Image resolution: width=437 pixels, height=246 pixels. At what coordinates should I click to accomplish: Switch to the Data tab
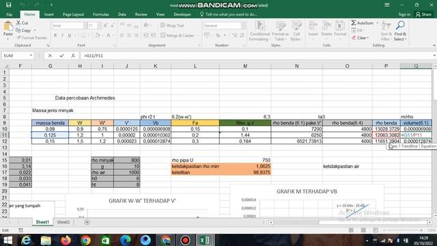[x=122, y=14]
